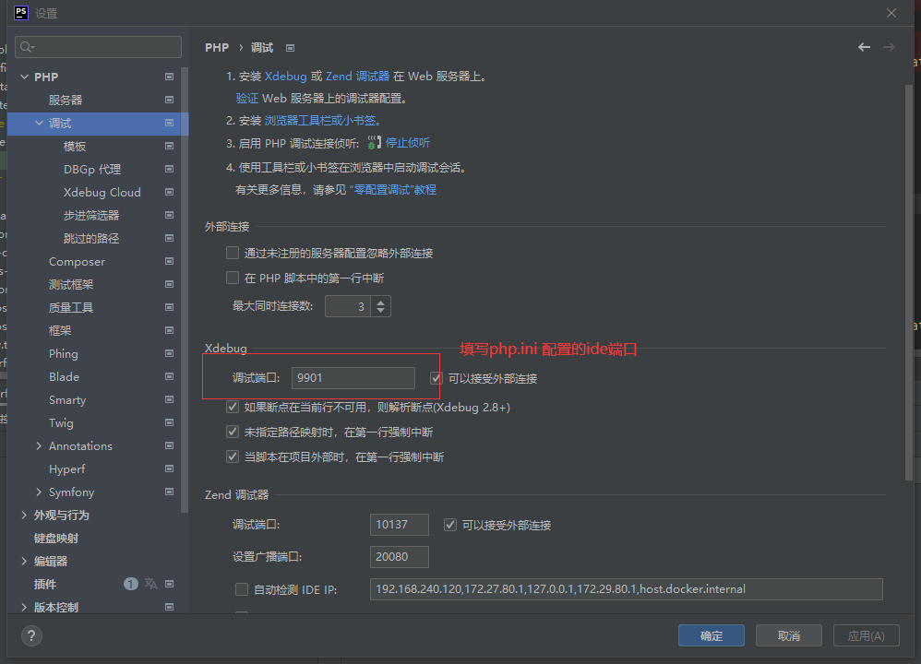Collapse the 调试 tree node
Screen dimensions: 921x664
pos(40,124)
